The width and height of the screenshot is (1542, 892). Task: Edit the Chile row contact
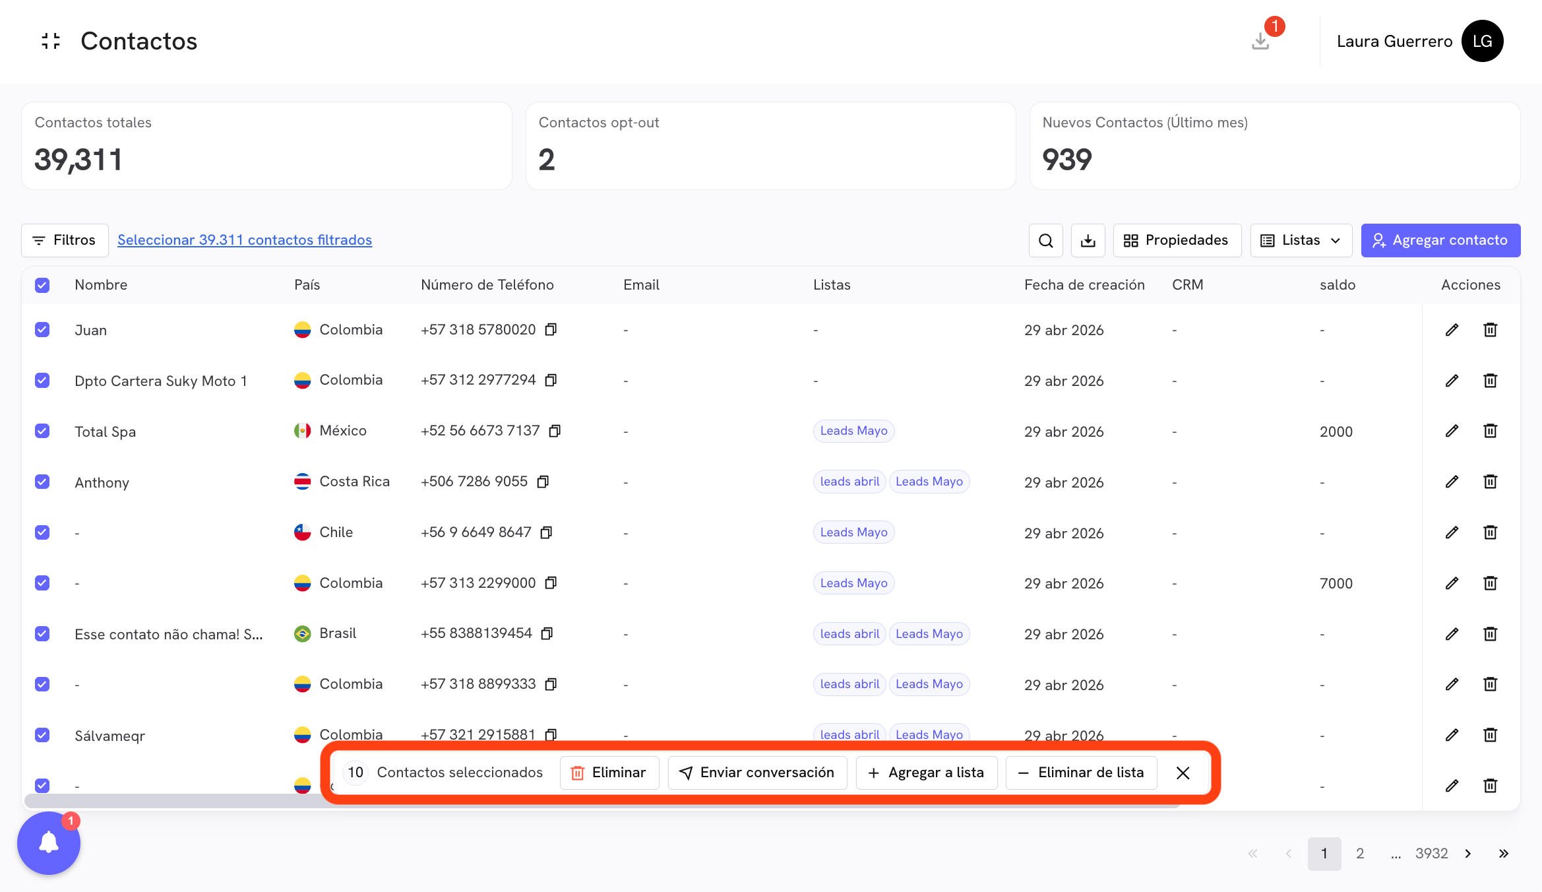(x=1452, y=532)
